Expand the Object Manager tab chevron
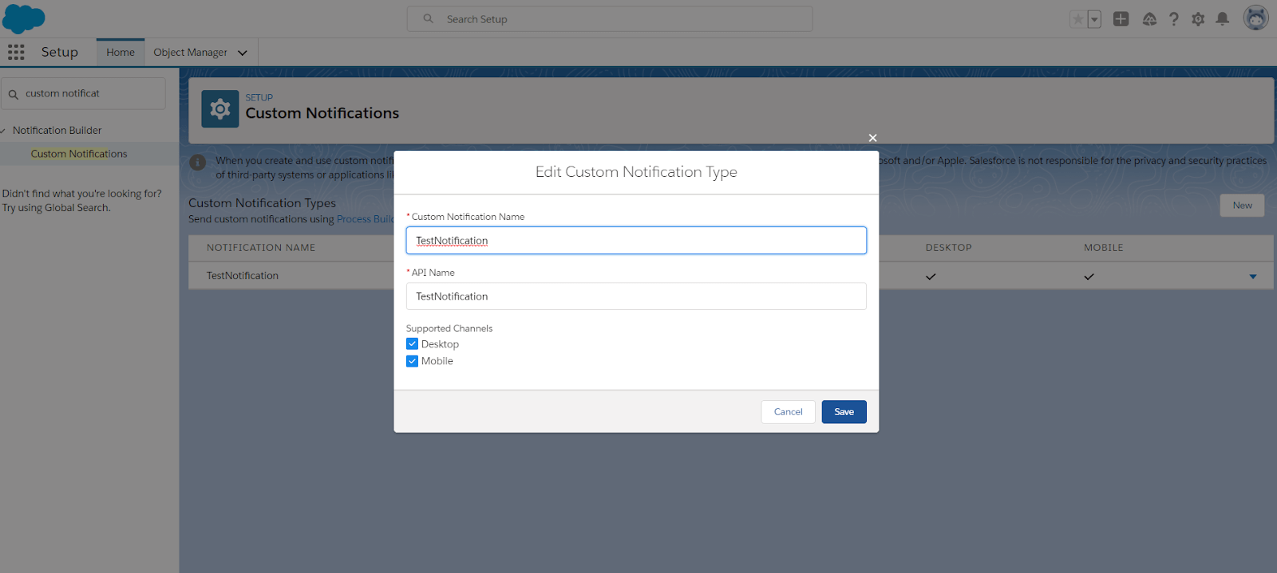This screenshot has height=573, width=1277. 243,53
